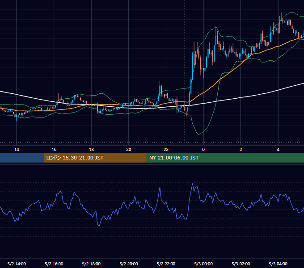Click the 5/3 00:00 time label
The height and width of the screenshot is (268, 304).
203,264
